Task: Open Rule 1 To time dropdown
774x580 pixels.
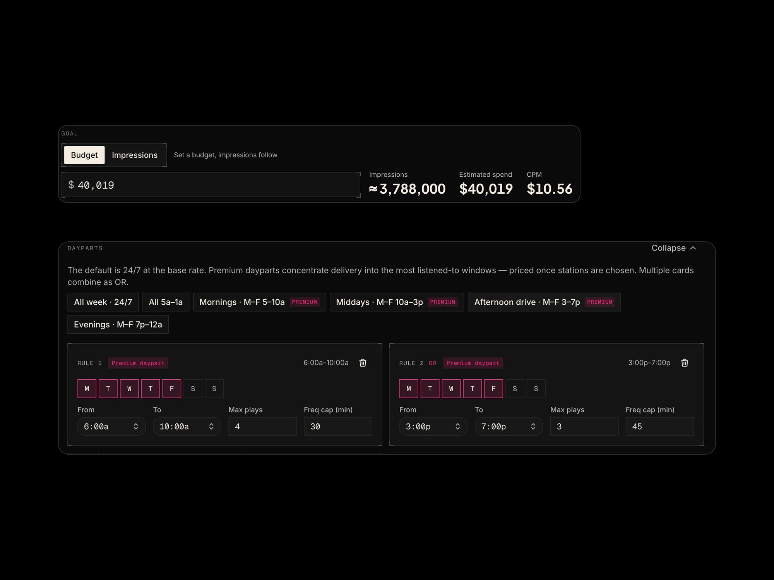Action: 187,426
